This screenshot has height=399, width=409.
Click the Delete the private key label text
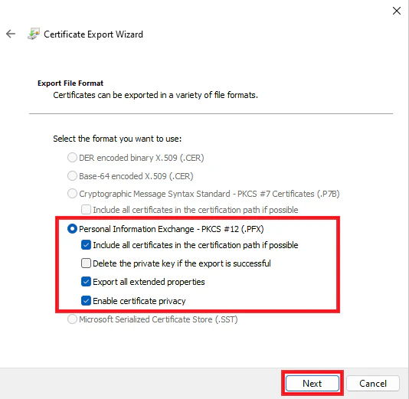click(182, 263)
